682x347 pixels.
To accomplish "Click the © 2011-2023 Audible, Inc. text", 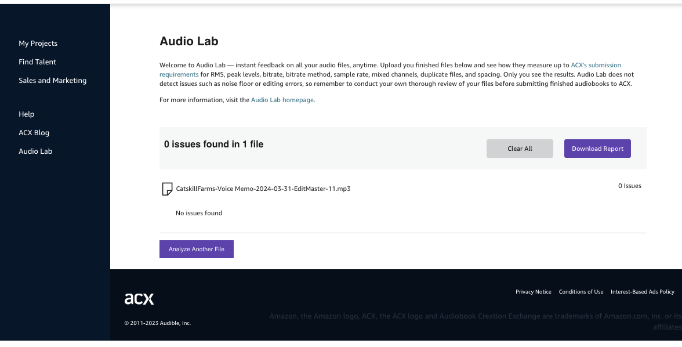I will tap(158, 323).
